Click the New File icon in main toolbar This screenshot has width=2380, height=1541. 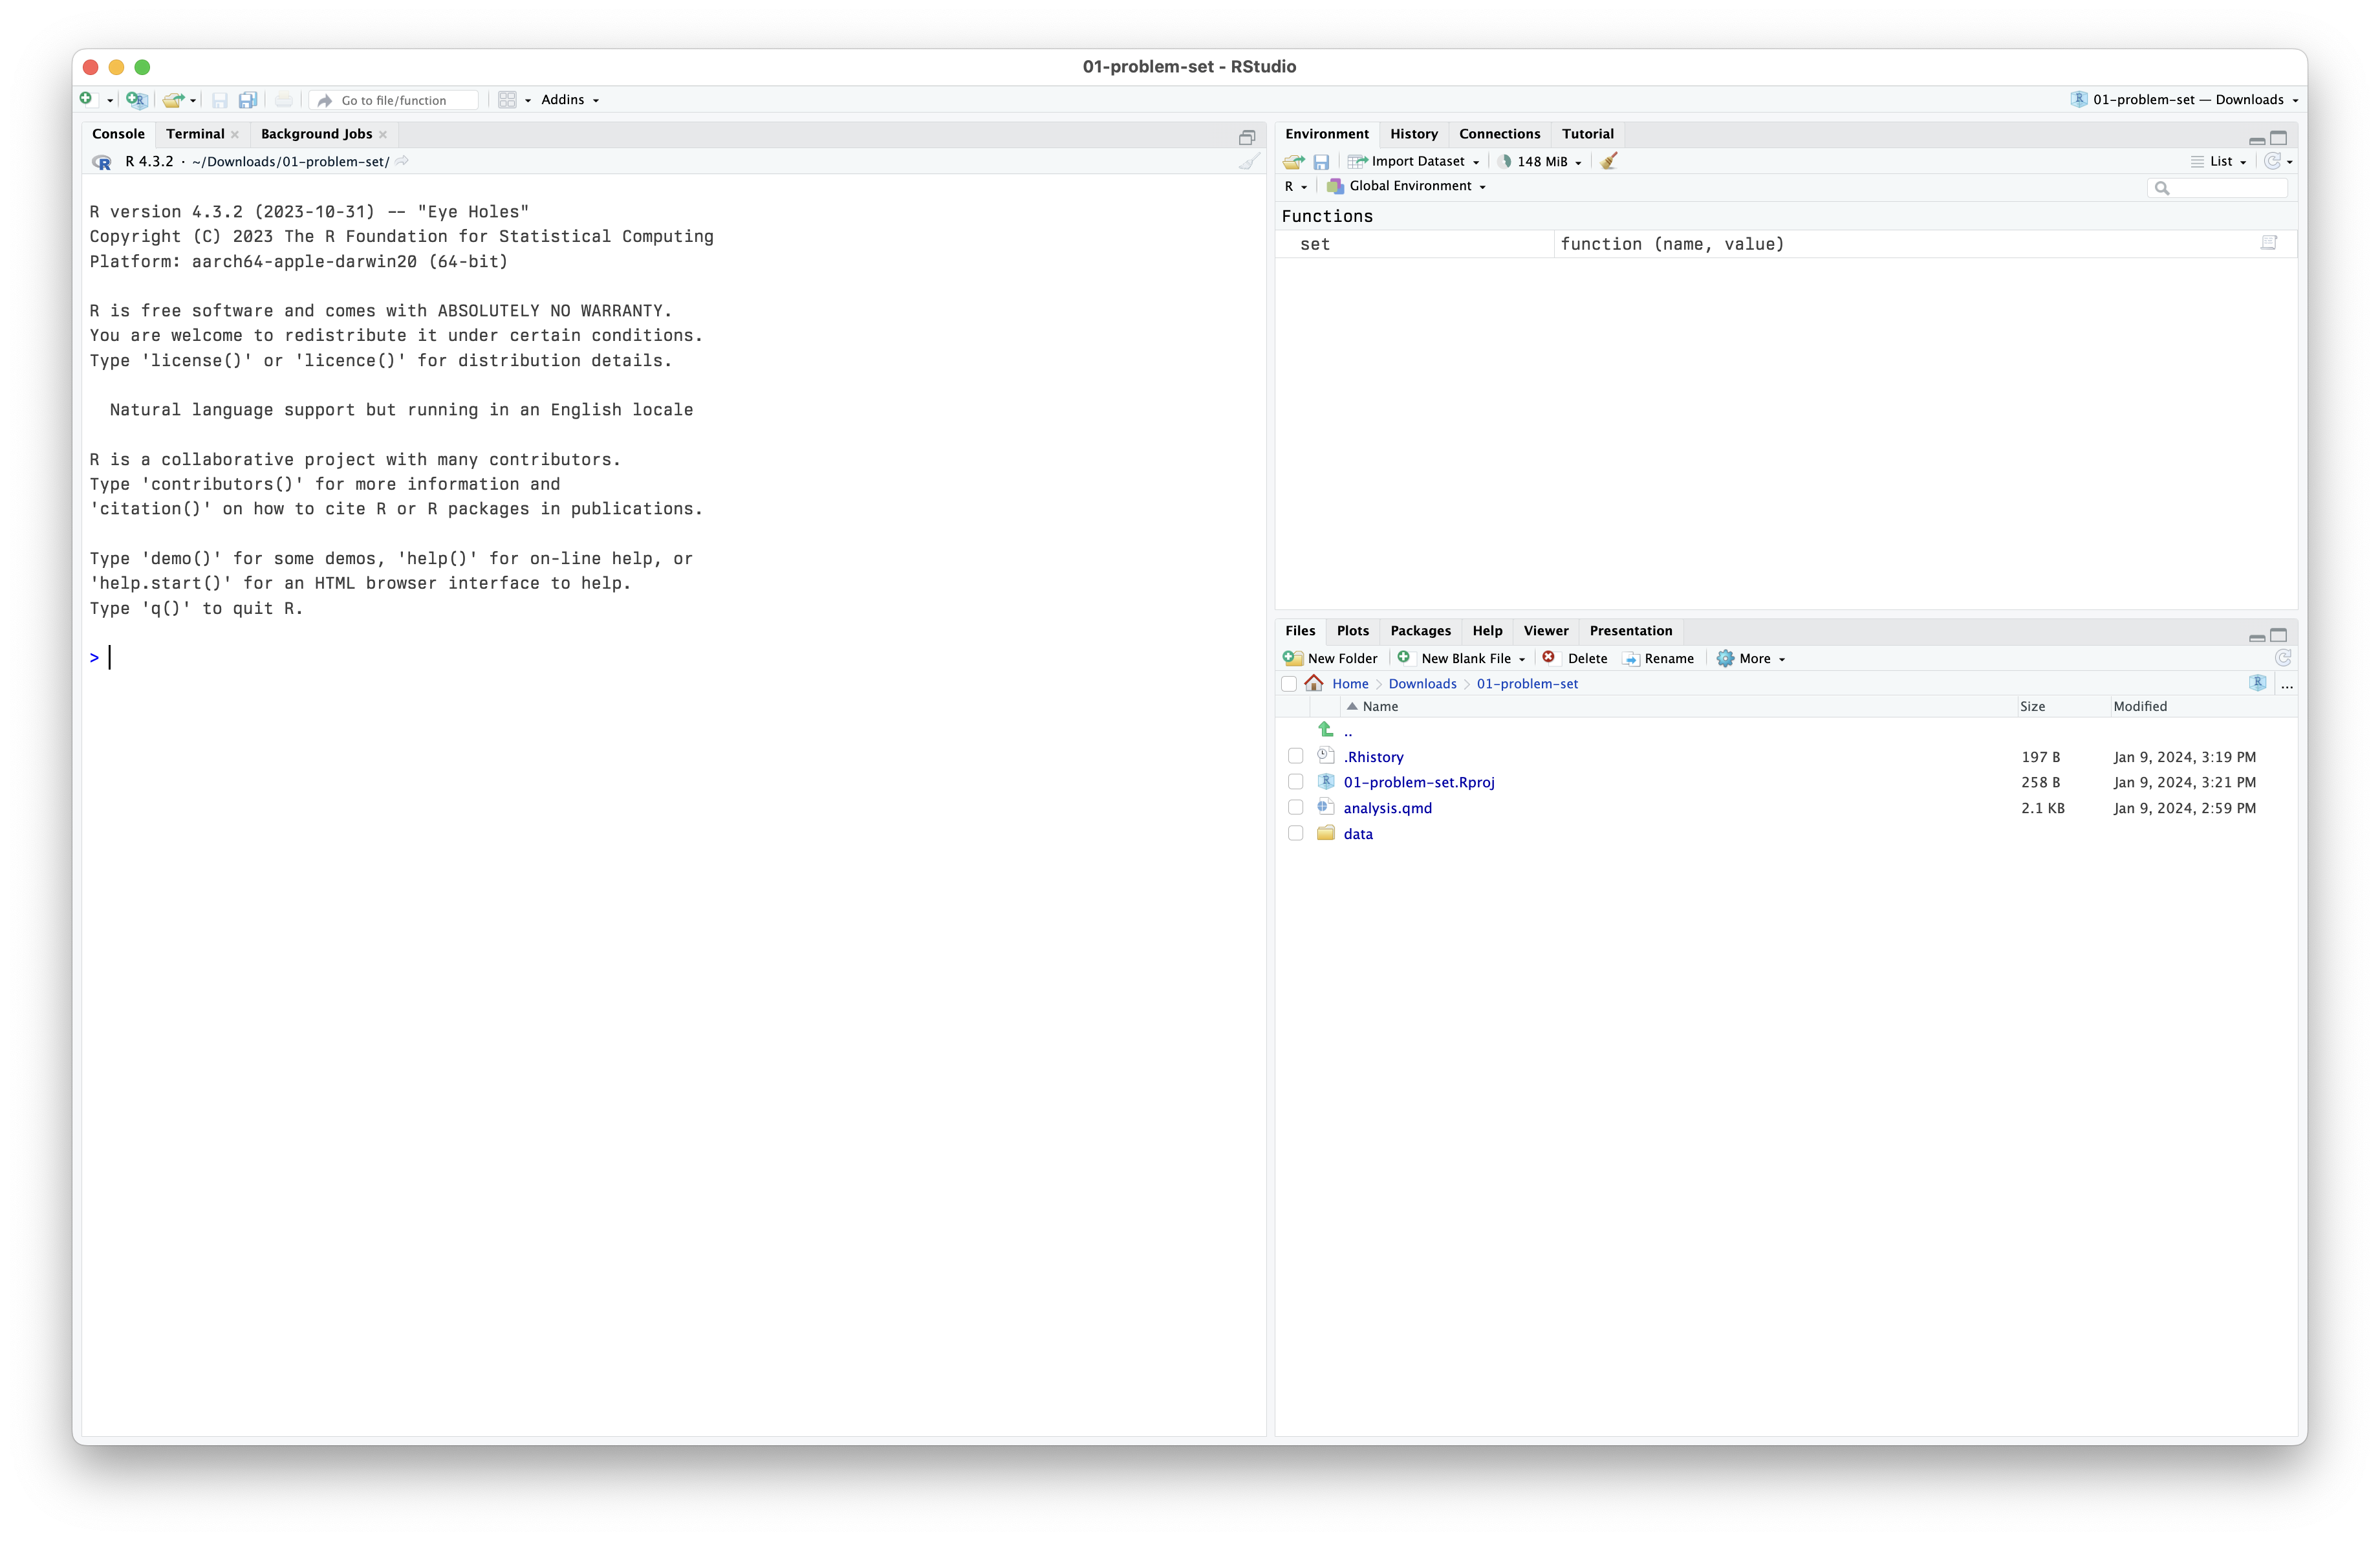tap(86, 99)
